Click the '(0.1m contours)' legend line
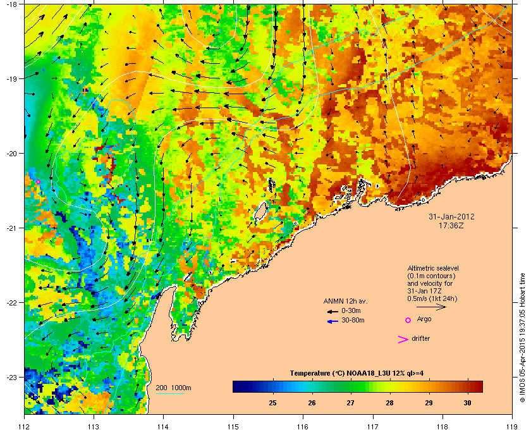This screenshot has width=531, height=430. [431, 276]
